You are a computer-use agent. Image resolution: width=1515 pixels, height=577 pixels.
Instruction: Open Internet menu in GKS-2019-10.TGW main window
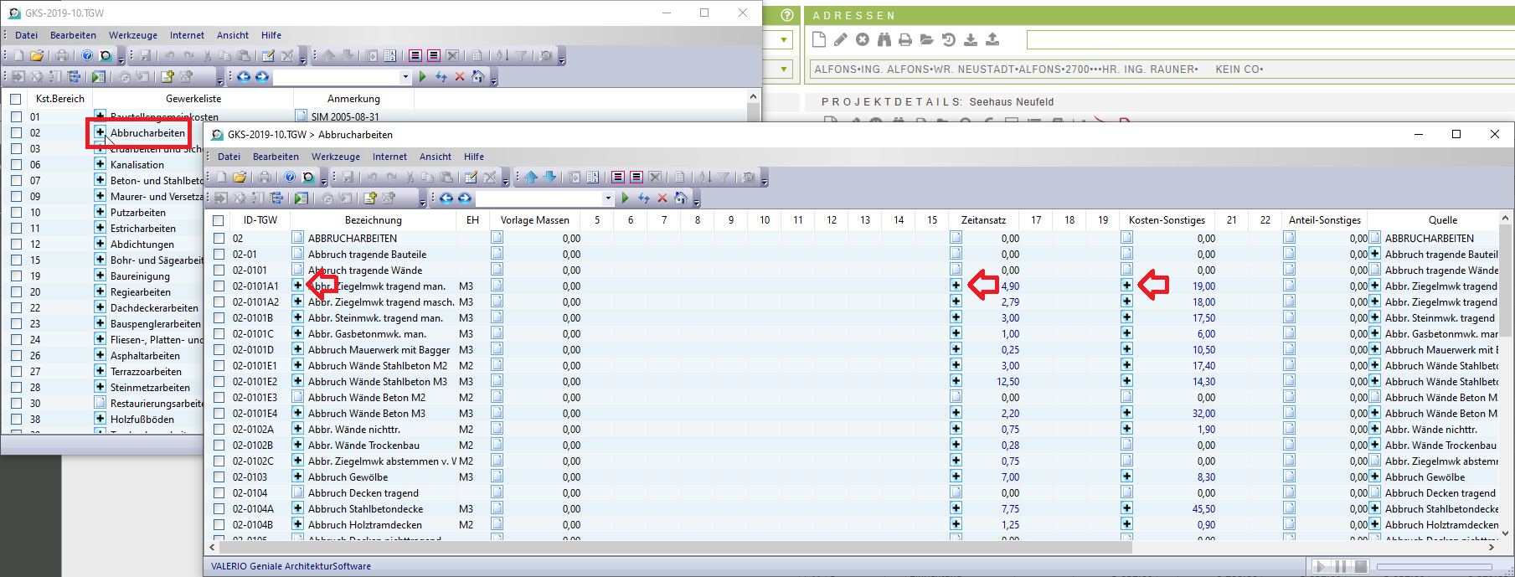click(187, 35)
